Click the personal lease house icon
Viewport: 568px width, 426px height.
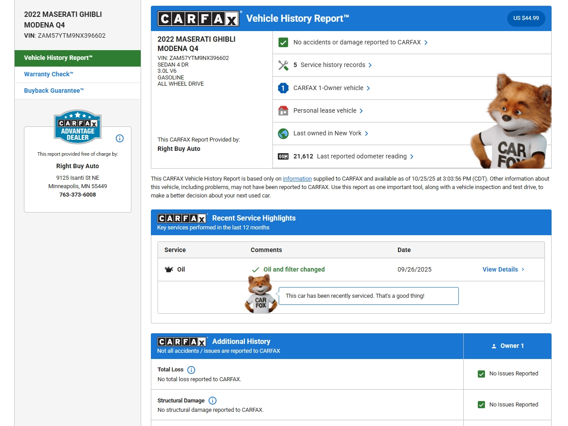[283, 111]
